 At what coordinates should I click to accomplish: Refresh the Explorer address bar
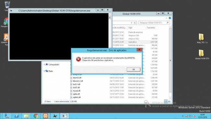(135, 23)
